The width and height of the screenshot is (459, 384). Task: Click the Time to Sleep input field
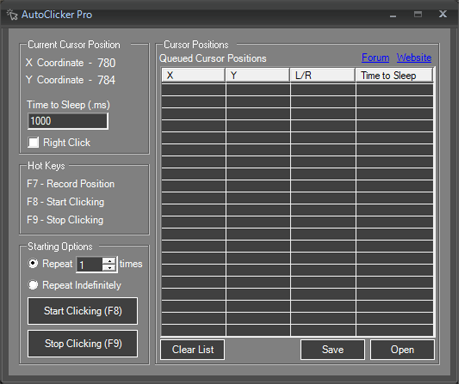(68, 121)
